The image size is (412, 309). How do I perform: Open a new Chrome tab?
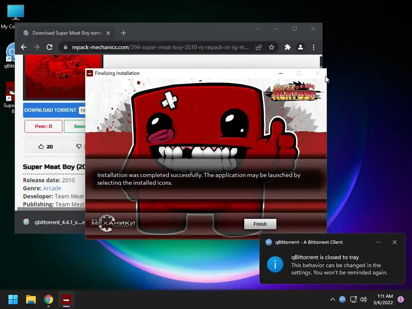coord(124,33)
